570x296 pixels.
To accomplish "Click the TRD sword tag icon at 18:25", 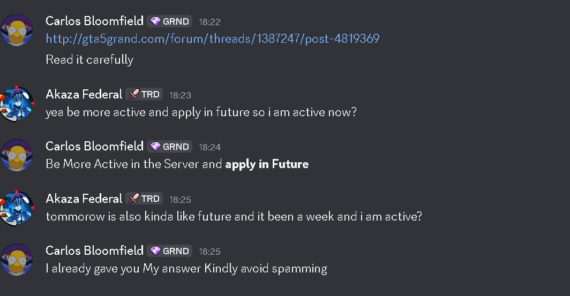I will click(134, 199).
